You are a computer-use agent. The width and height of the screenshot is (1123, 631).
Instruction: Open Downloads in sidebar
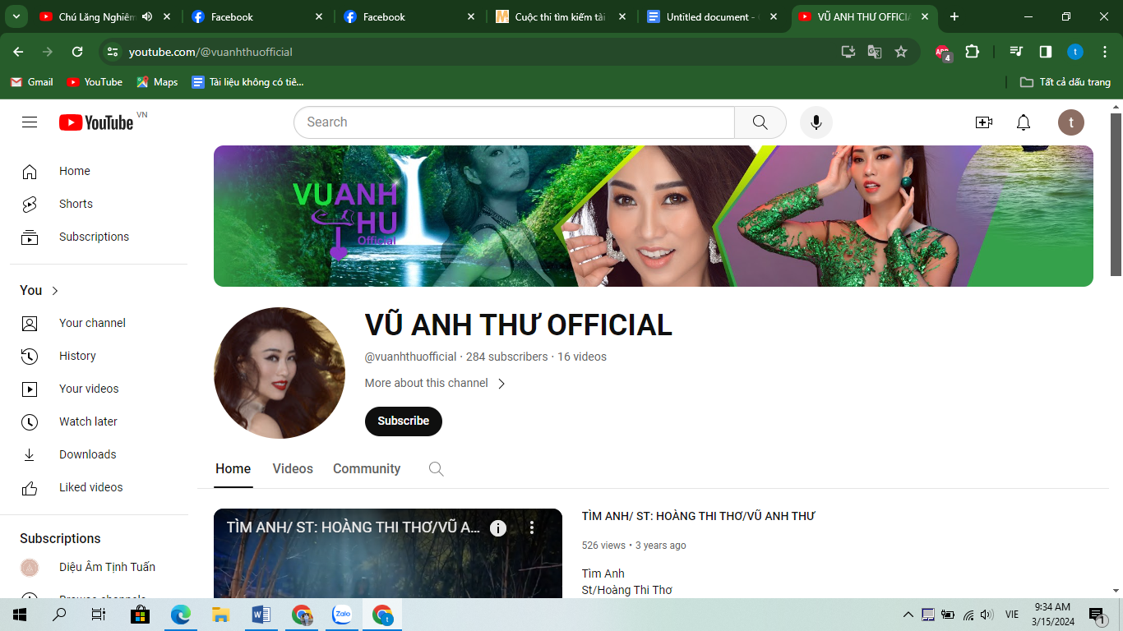(99, 454)
